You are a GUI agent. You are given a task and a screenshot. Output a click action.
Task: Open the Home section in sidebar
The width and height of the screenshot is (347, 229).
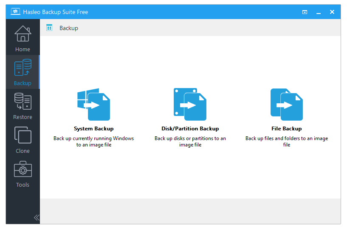coord(23,38)
